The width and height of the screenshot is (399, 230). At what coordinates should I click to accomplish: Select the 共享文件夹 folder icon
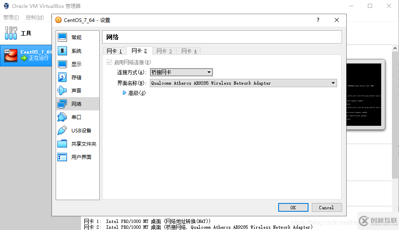tap(62, 144)
